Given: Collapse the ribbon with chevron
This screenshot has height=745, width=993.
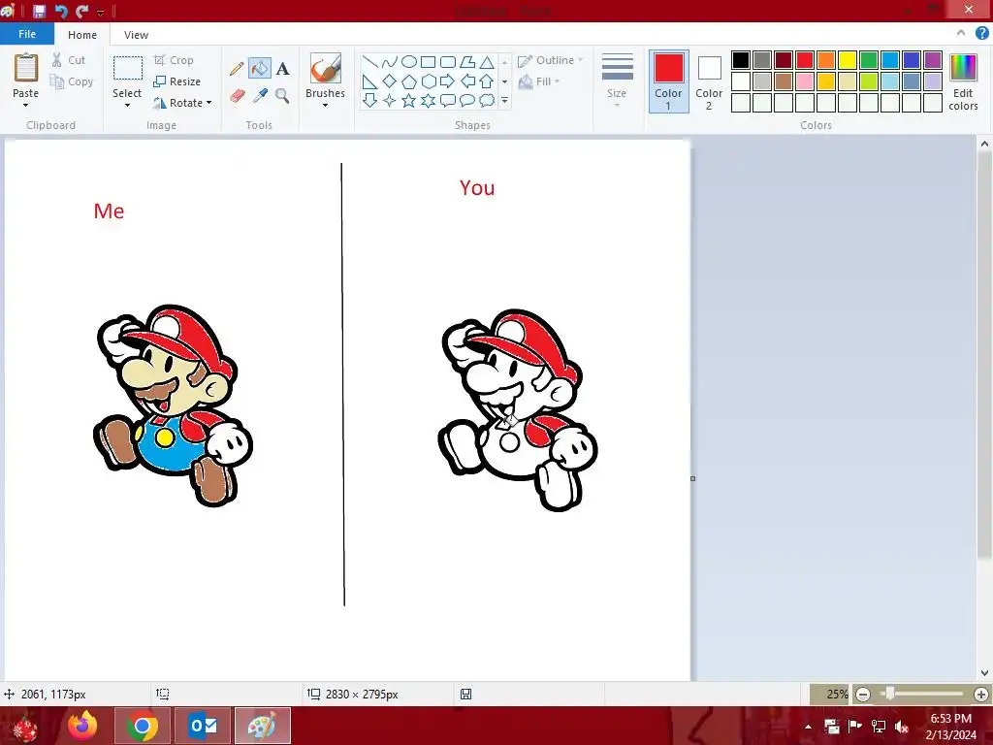Looking at the screenshot, I should [x=961, y=34].
